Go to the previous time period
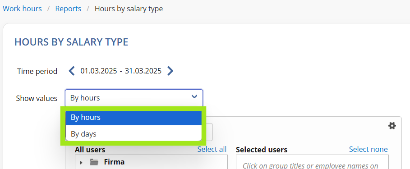This screenshot has height=169, width=410. (72, 71)
